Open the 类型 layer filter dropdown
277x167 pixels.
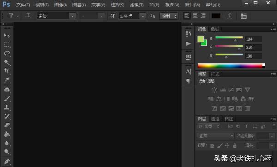click(x=209, y=126)
